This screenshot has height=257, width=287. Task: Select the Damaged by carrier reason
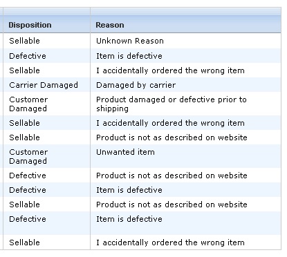coord(136,85)
